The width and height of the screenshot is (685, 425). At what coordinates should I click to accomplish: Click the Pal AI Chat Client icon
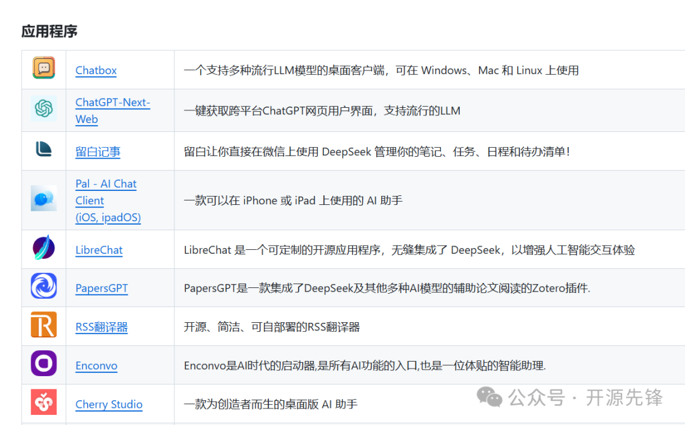(x=44, y=199)
